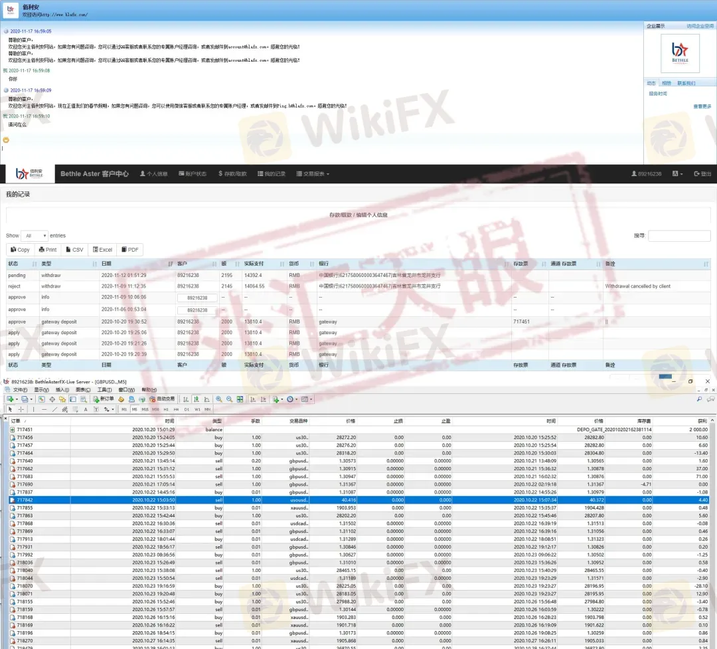Expand the 交易报表 dropdown menu
This screenshot has height=649, width=717.
(313, 174)
